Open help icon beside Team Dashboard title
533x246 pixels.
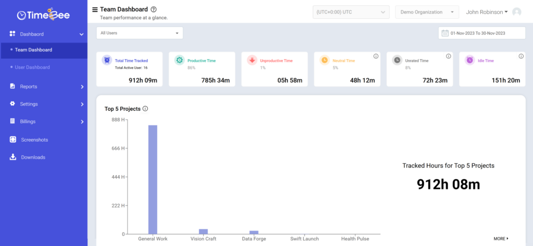154,9
